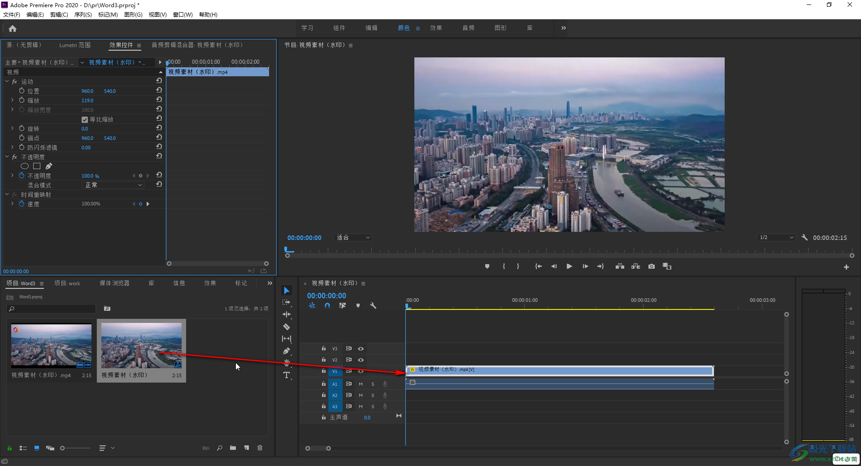Select the Ripple Edit tool
861x466 pixels.
tap(287, 314)
